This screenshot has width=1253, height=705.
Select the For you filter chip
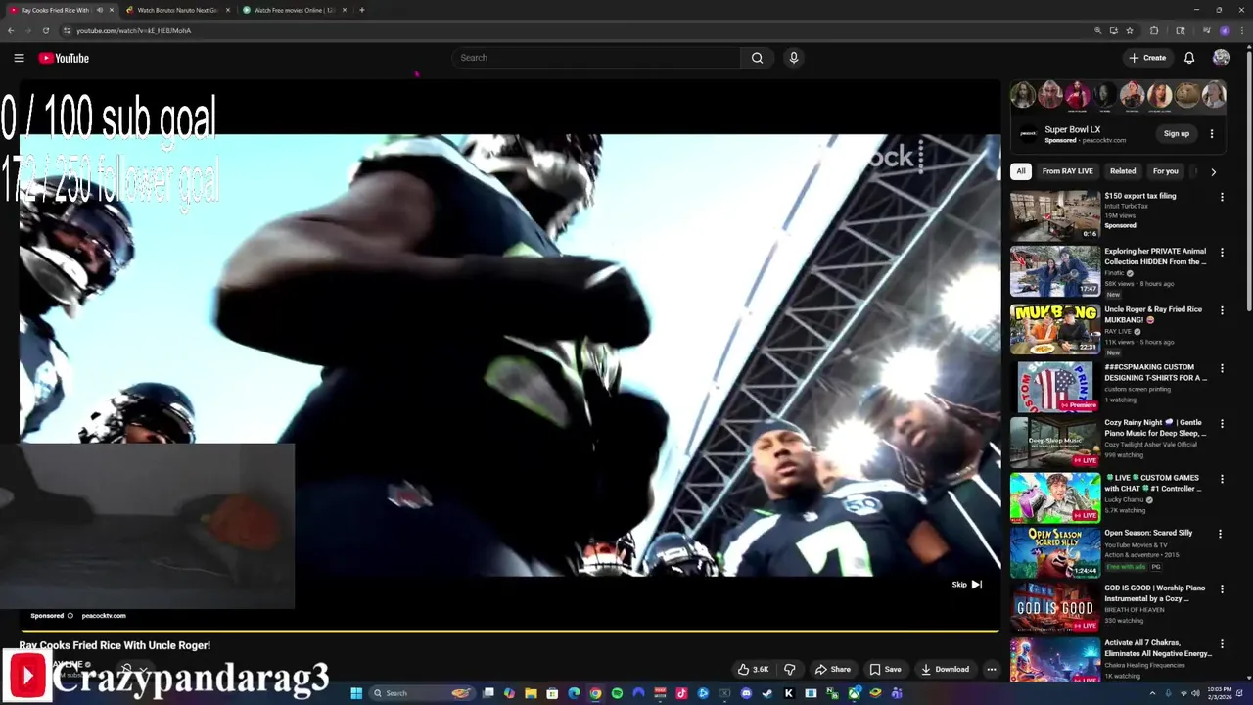[x=1165, y=171]
